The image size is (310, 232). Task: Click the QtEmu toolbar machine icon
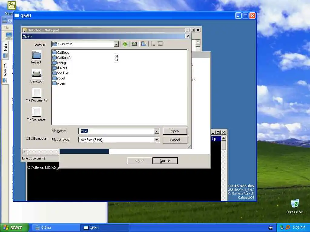point(9,36)
